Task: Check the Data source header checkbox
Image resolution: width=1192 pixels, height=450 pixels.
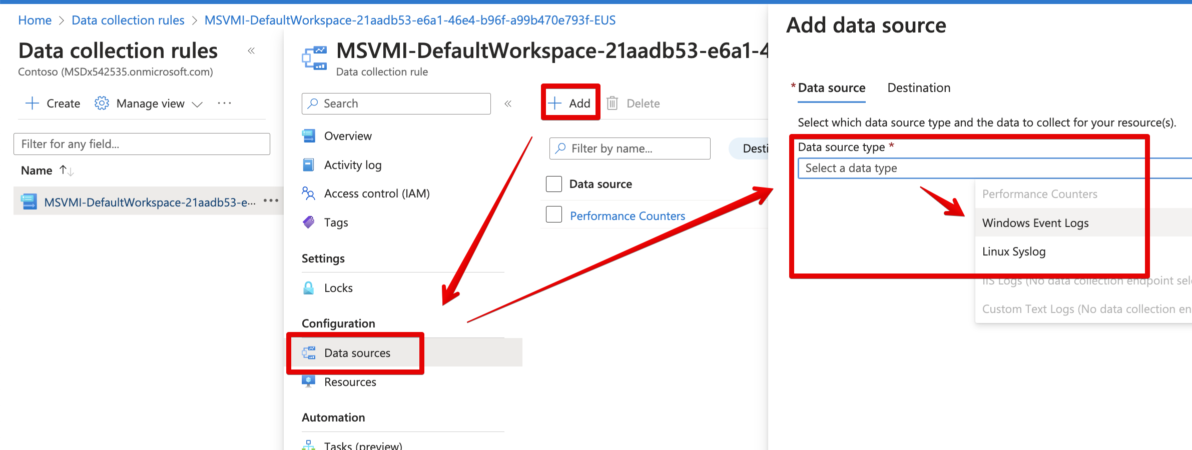Action: pos(554,184)
